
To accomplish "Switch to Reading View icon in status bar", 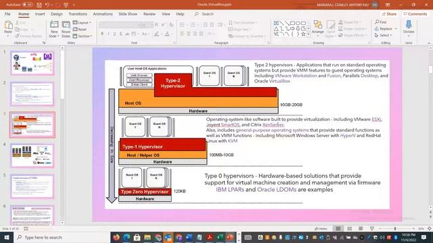I will (361, 229).
